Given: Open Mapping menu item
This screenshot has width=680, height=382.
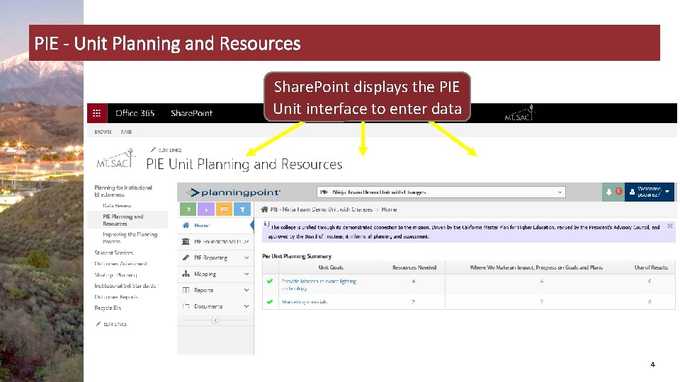Looking at the screenshot, I should point(215,274).
